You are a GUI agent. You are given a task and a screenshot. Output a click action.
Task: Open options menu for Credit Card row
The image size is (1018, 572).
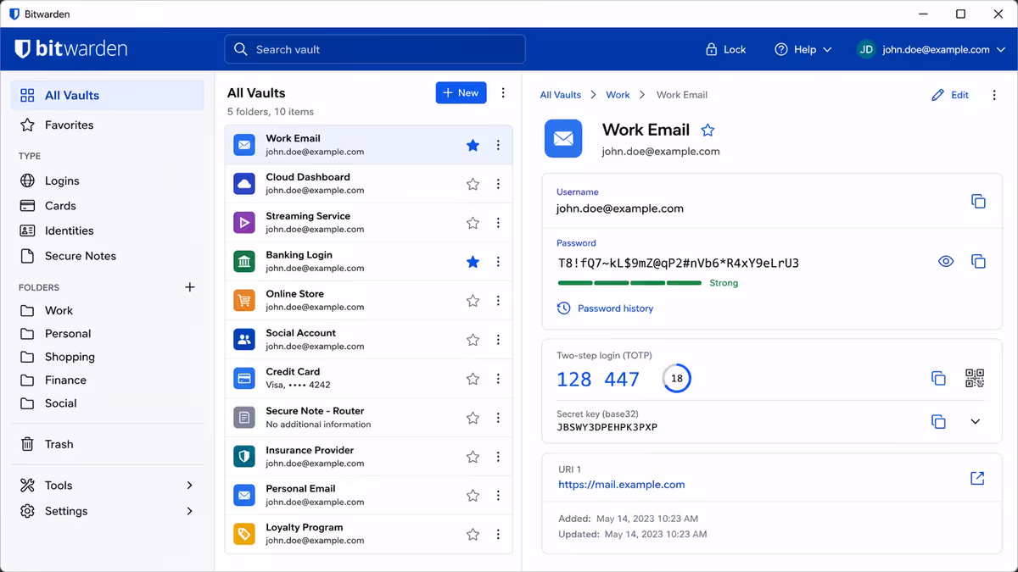[498, 379]
